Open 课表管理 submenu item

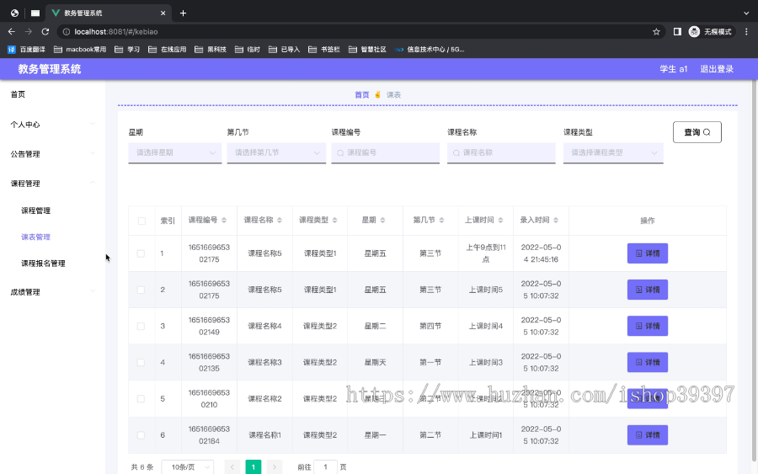[x=35, y=237]
